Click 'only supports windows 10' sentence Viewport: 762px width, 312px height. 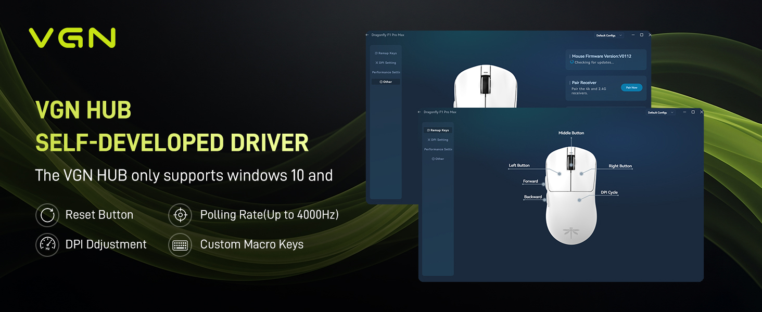click(184, 175)
